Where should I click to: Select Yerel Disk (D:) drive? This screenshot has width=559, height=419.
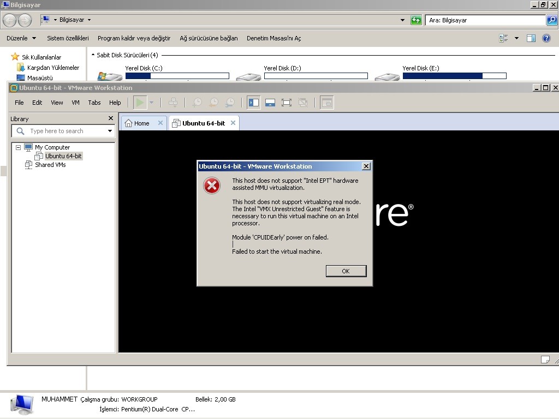[x=282, y=68]
